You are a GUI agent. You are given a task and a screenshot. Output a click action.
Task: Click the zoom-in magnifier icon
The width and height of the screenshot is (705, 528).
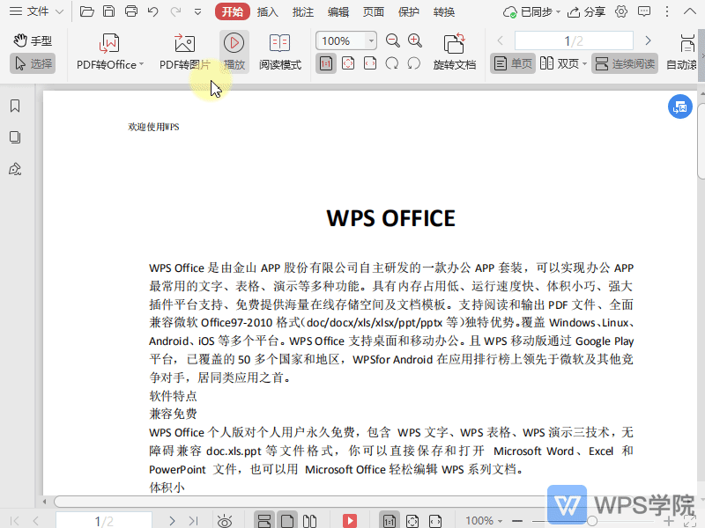[x=414, y=40]
